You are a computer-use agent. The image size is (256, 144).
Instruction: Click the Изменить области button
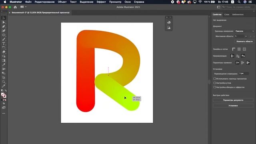coord(244,42)
